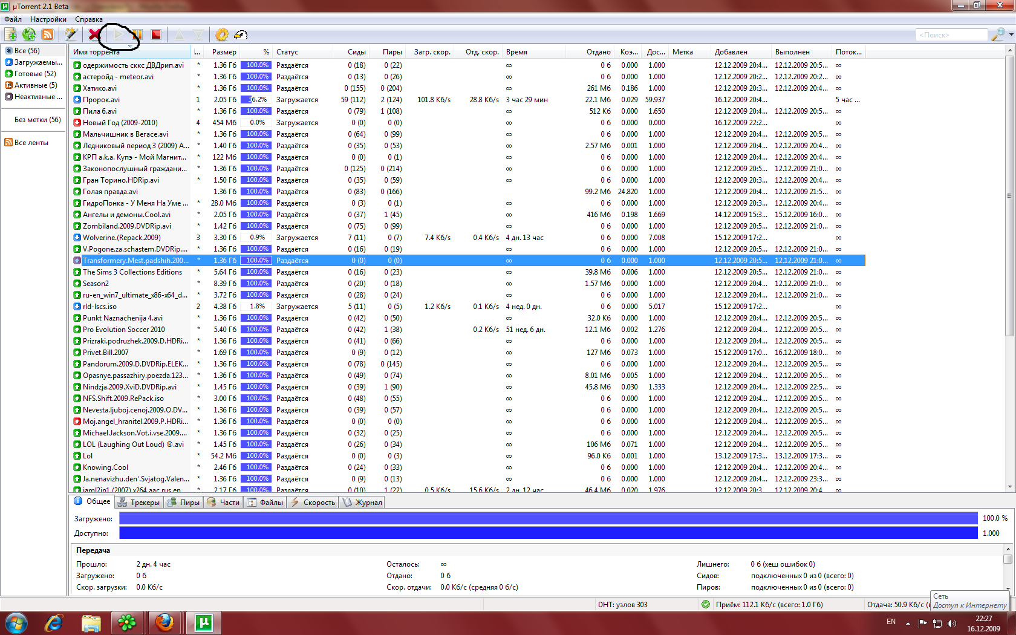Select Все ленты in the sidebar
Image resolution: width=1016 pixels, height=635 pixels.
(31, 143)
